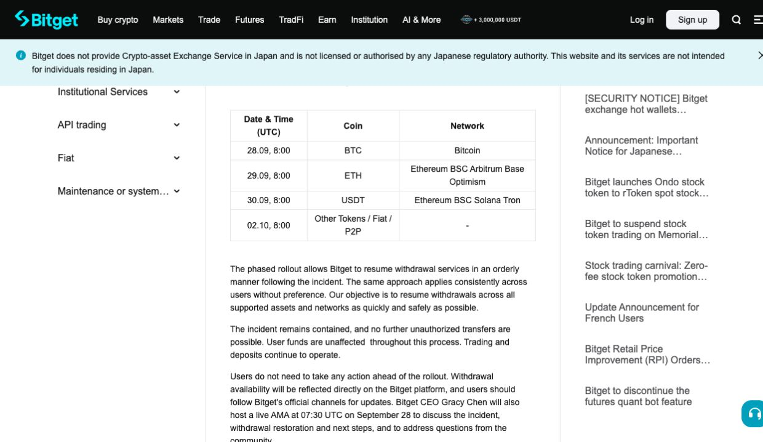Viewport: 763px width, 442px height.
Task: Open the TradFi menu item
Action: (291, 20)
